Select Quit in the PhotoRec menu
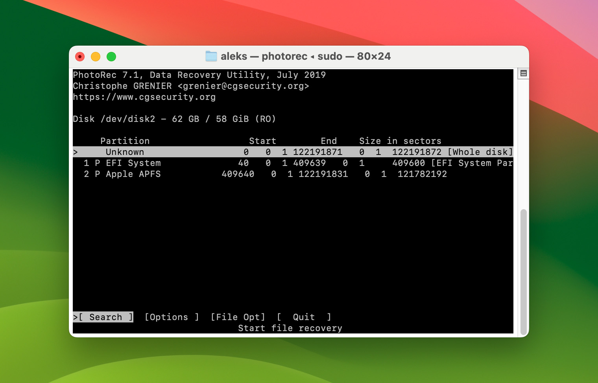The height and width of the screenshot is (383, 598). click(304, 317)
